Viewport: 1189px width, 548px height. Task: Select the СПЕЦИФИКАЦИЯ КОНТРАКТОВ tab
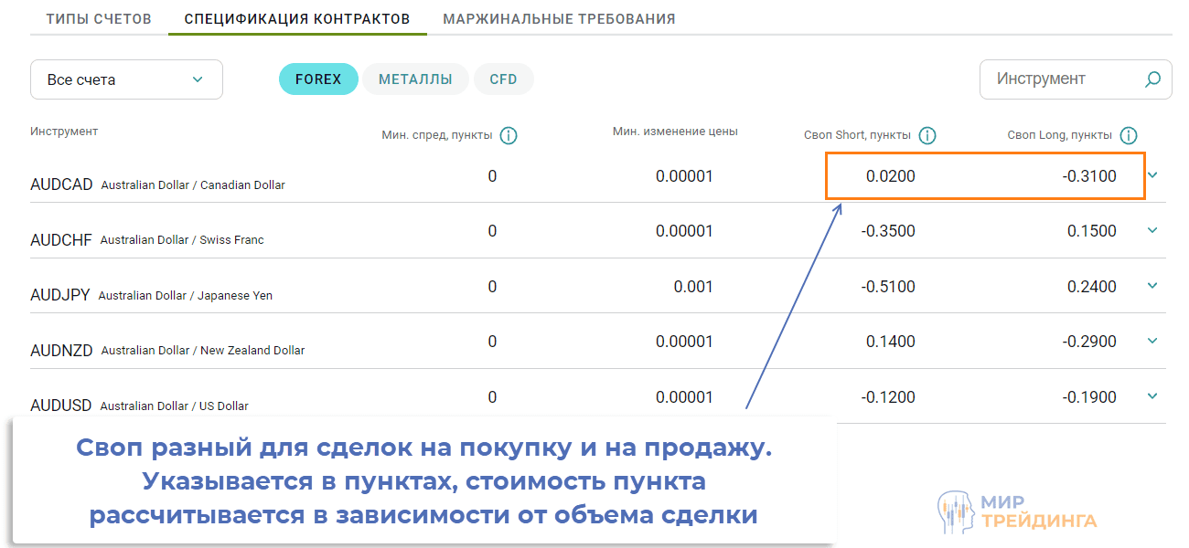[297, 17]
